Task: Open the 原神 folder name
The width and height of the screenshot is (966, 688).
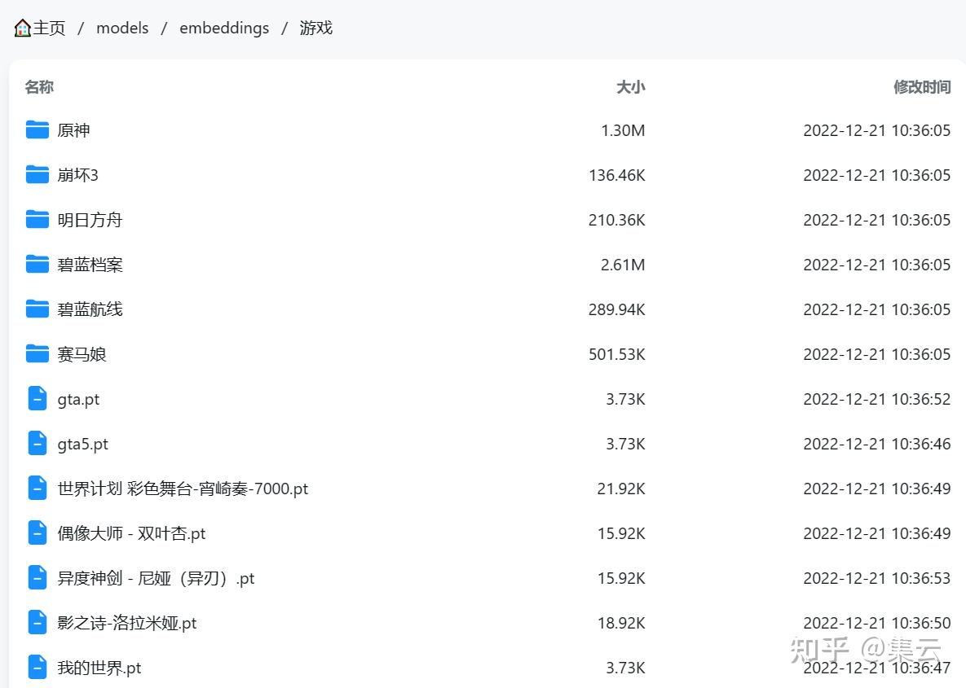Action: (x=73, y=129)
